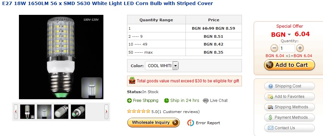Image resolution: width=323 pixels, height=136 pixels.
Task: Click the five-star rating icons
Action: tap(139, 111)
